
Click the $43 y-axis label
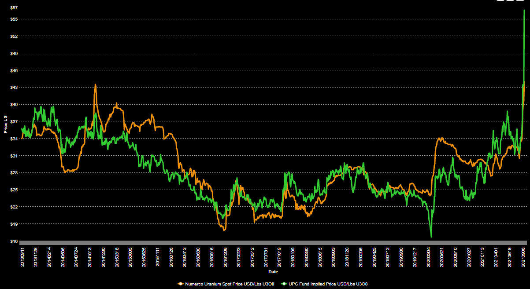13,87
